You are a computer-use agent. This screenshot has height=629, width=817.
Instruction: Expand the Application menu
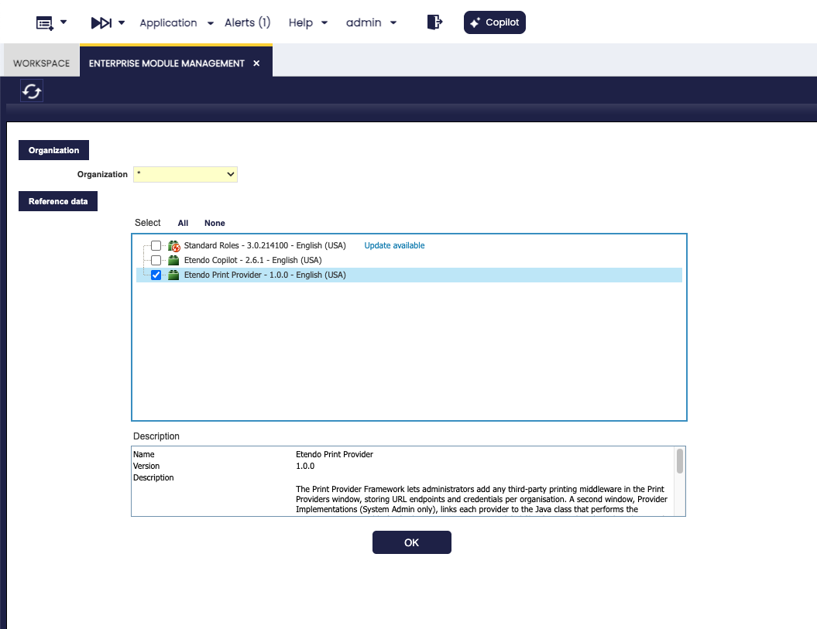coord(177,22)
